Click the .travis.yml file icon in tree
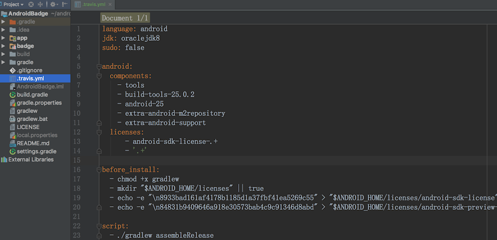Screen dimensions: 497x240 pyautogui.click(x=13, y=79)
